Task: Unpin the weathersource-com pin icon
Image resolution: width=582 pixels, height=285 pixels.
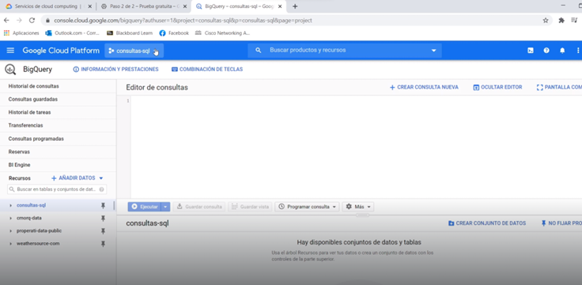Action: (x=103, y=244)
